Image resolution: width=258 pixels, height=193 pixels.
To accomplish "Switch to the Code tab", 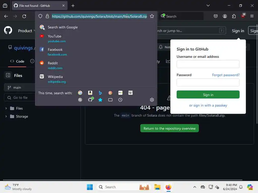I will (17, 61).
